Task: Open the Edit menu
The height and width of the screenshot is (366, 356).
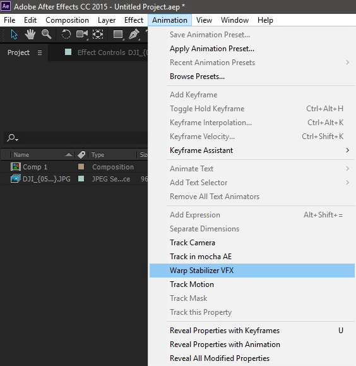Action: click(30, 20)
